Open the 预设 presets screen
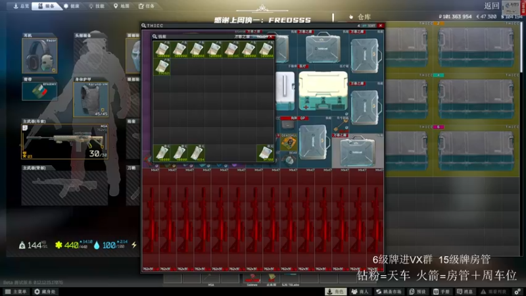The height and width of the screenshot is (296, 526). 417,291
